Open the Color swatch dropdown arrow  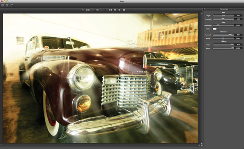218,29
